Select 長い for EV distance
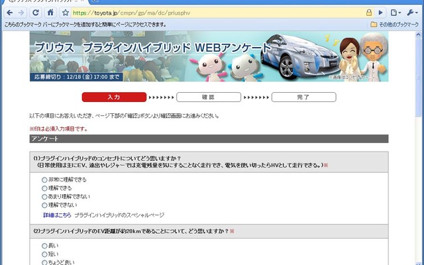This screenshot has width=424, height=265. 44,246
